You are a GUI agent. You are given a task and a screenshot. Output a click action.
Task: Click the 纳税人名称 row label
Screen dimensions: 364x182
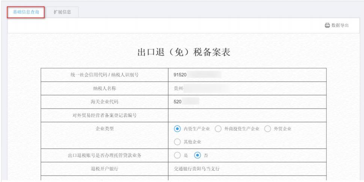[104, 88]
